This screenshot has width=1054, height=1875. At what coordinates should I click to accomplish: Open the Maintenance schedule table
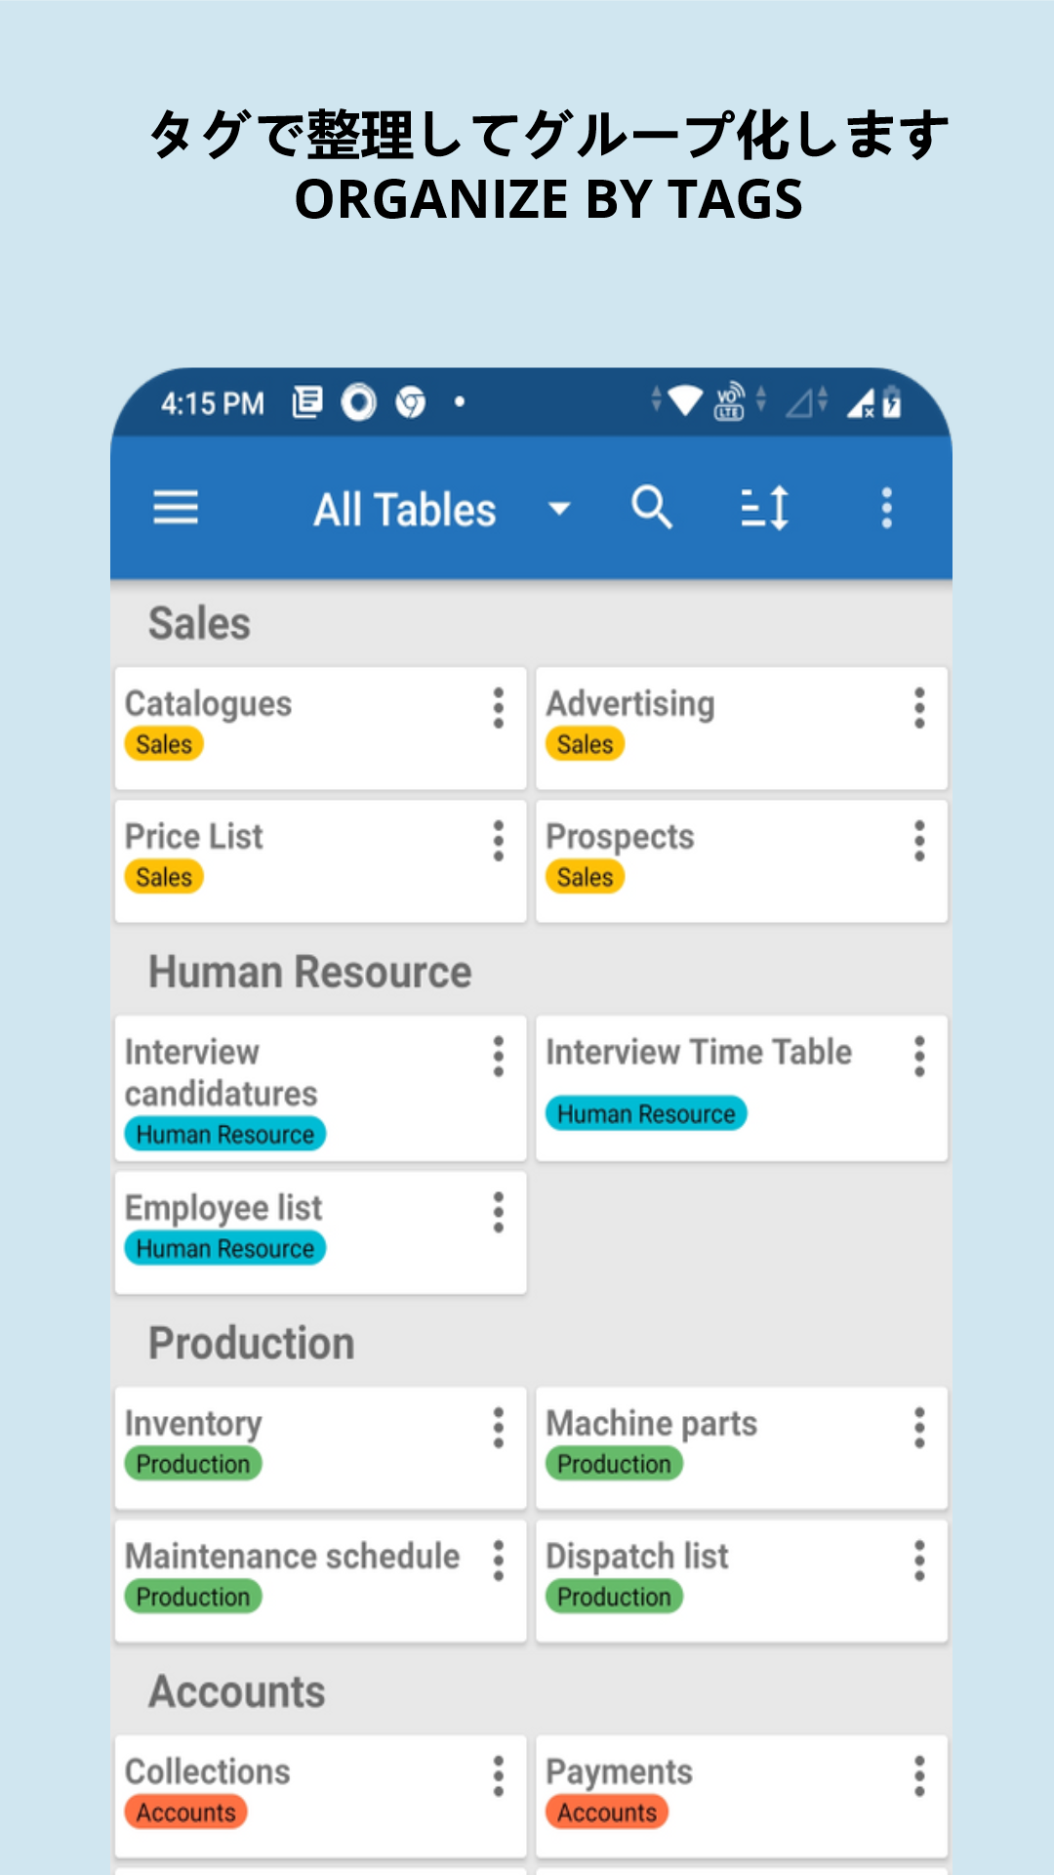point(321,1581)
